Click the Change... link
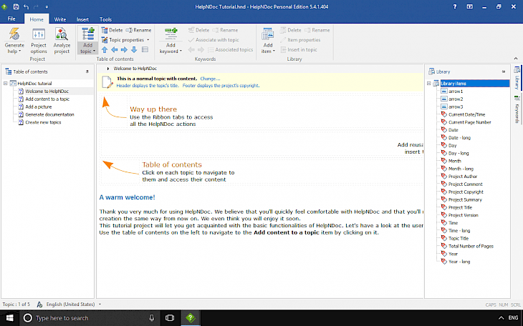The image size is (523, 326). pyautogui.click(x=210, y=79)
